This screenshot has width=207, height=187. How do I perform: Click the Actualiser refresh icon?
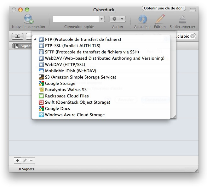[143, 19]
